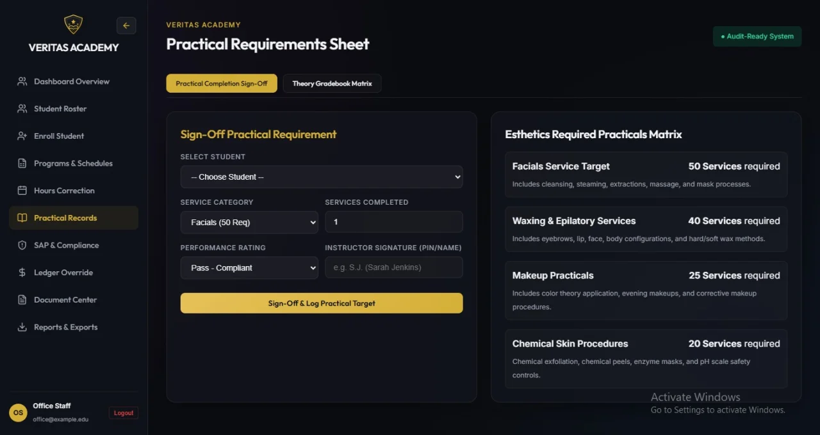Click the Practical Requirements Sheet heading
The width and height of the screenshot is (820, 435).
pyautogui.click(x=268, y=44)
